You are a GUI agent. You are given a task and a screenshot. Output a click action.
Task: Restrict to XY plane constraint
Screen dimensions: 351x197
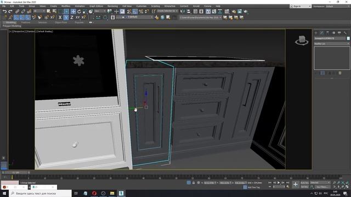click(77, 17)
